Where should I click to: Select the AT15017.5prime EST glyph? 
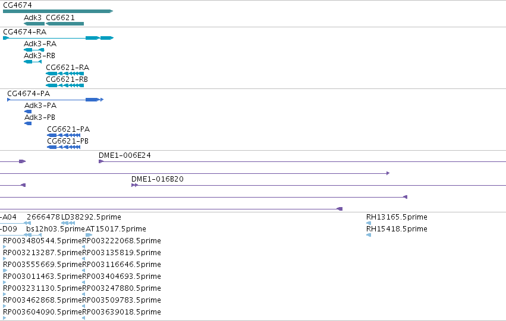click(x=89, y=235)
